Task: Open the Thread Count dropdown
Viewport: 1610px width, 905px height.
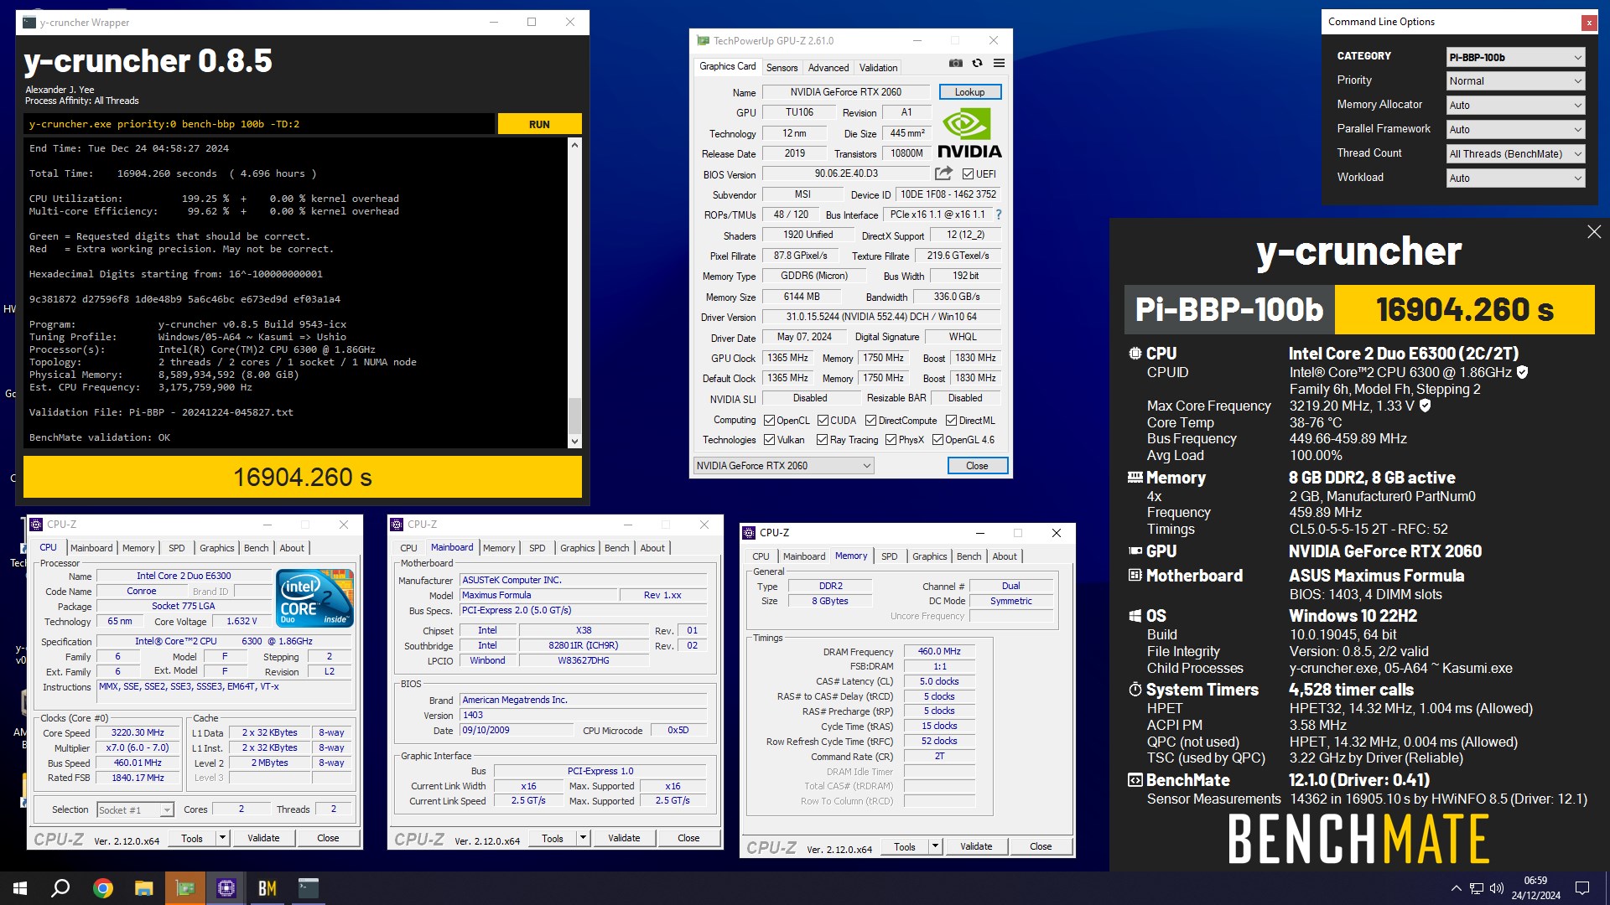Action: click(1516, 154)
